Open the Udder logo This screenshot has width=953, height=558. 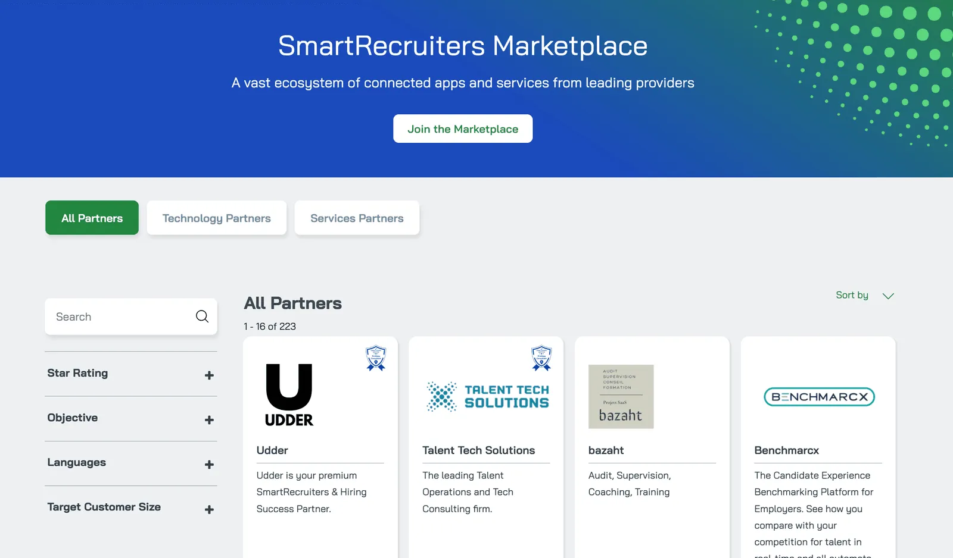pyautogui.click(x=289, y=395)
